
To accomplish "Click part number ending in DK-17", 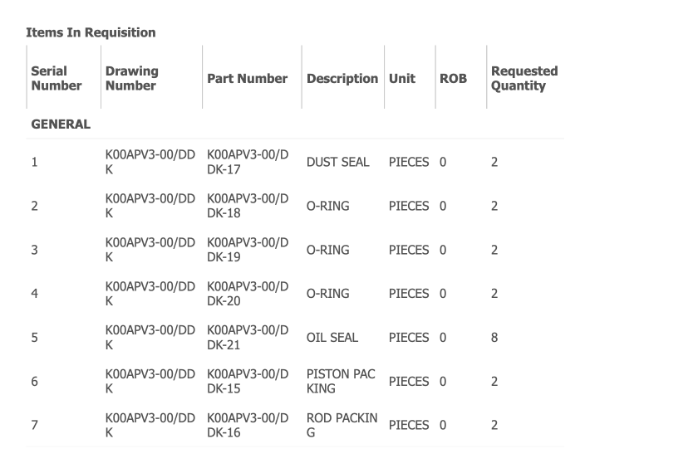I will tap(247, 162).
